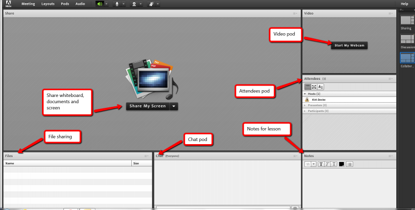Select attendee status view icon
The image size is (415, 210).
tap(321, 87)
